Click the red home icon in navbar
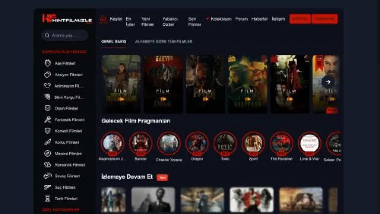380x214 pixels. tap(103, 19)
